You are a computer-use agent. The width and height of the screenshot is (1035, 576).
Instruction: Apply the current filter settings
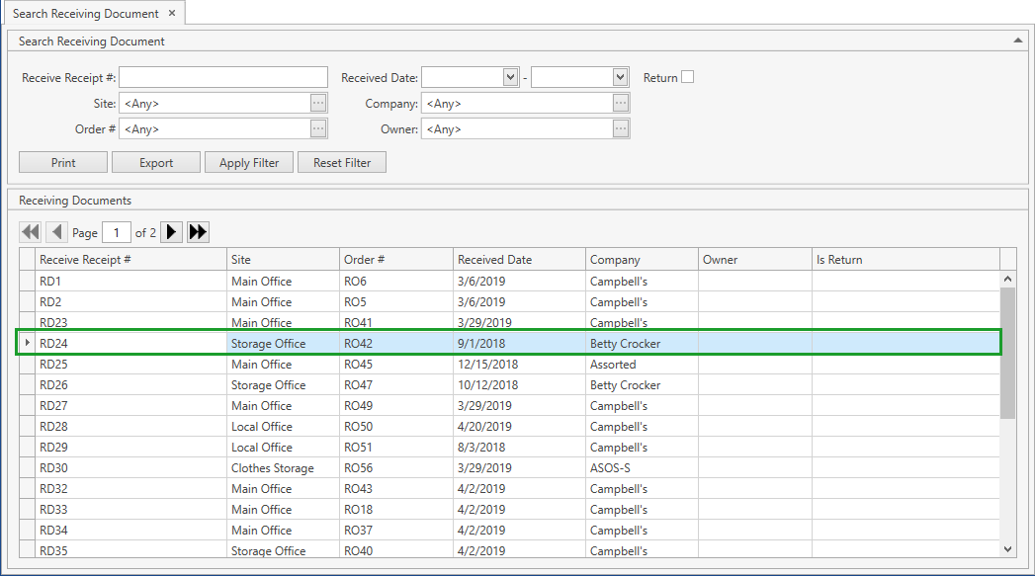coord(248,162)
